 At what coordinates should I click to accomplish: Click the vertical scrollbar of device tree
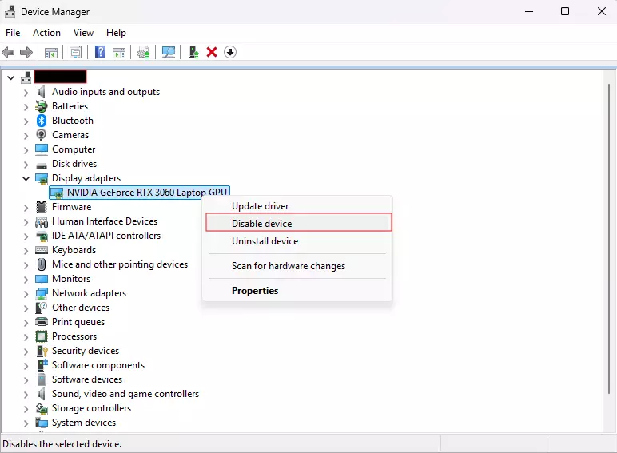(x=609, y=239)
